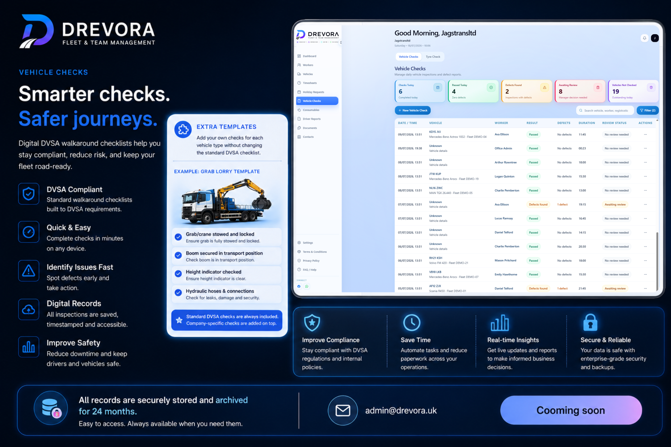Click the Save Time clock icon
The width and height of the screenshot is (671, 447).
(412, 323)
